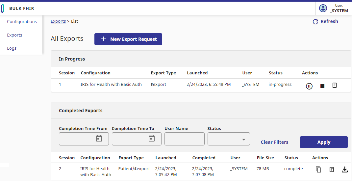Viewport: 352px width, 181px height.
Task: Open the _SYSTEM user menu label
Action: [x=339, y=11]
